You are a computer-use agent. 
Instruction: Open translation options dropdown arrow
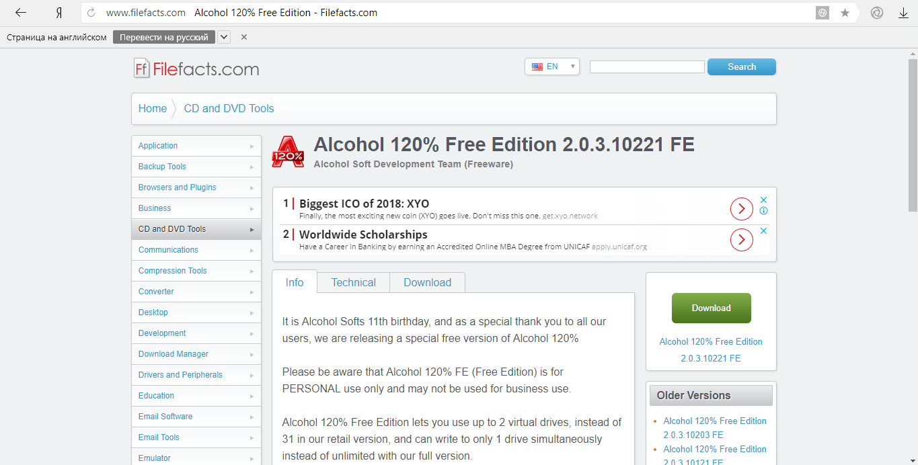tap(224, 37)
